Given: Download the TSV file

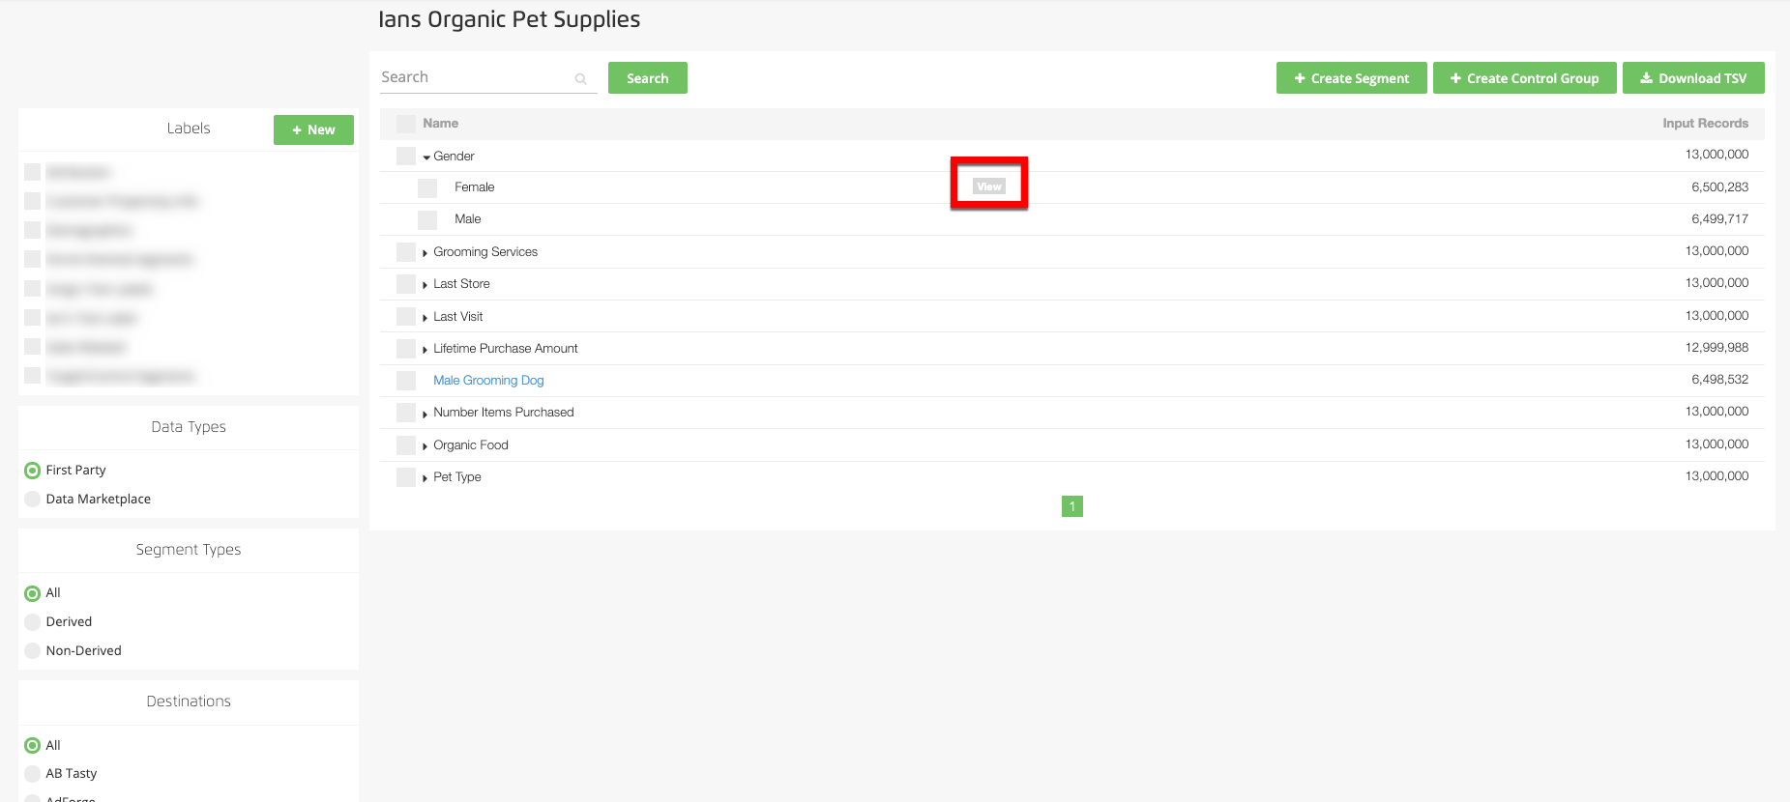Looking at the screenshot, I should pos(1693,78).
